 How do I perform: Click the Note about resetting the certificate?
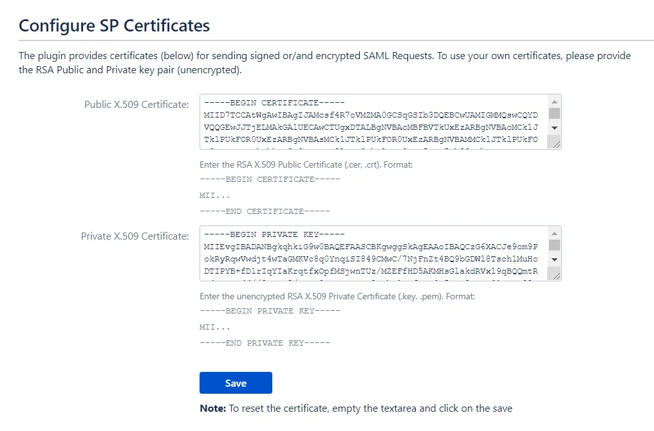point(356,409)
